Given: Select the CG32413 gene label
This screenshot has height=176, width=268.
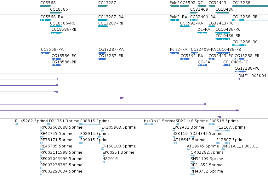Looking at the screenshot, I should pos(217,3).
